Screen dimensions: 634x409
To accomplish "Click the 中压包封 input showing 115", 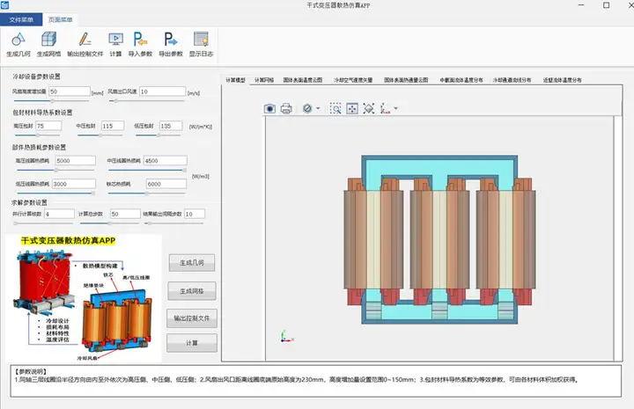I will [113, 126].
